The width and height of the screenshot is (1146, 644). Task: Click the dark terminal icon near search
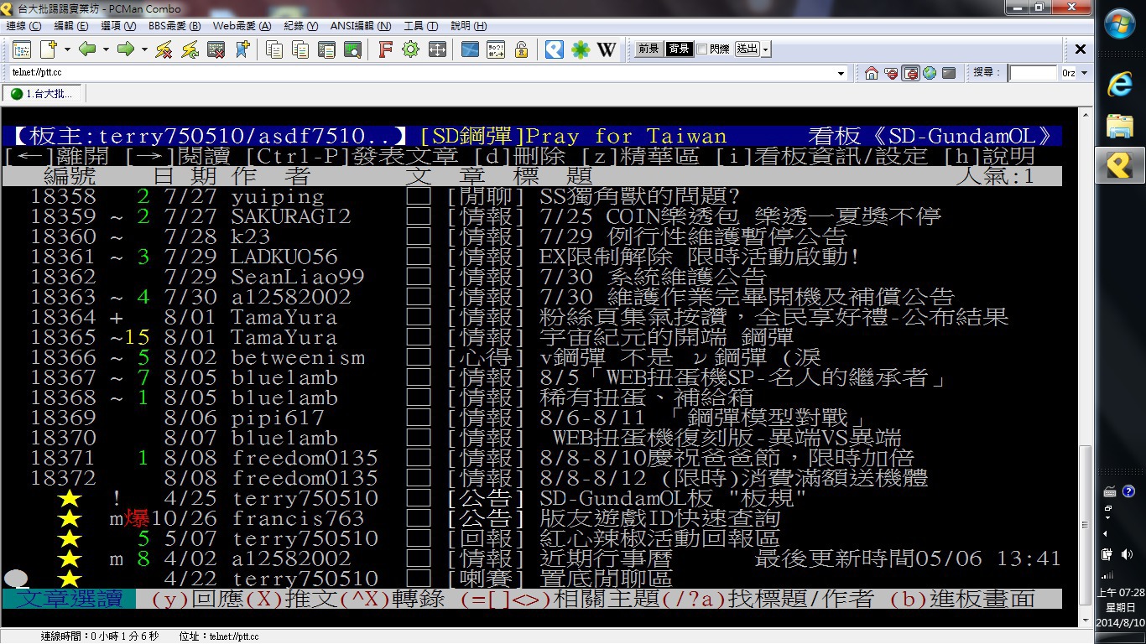pos(949,73)
